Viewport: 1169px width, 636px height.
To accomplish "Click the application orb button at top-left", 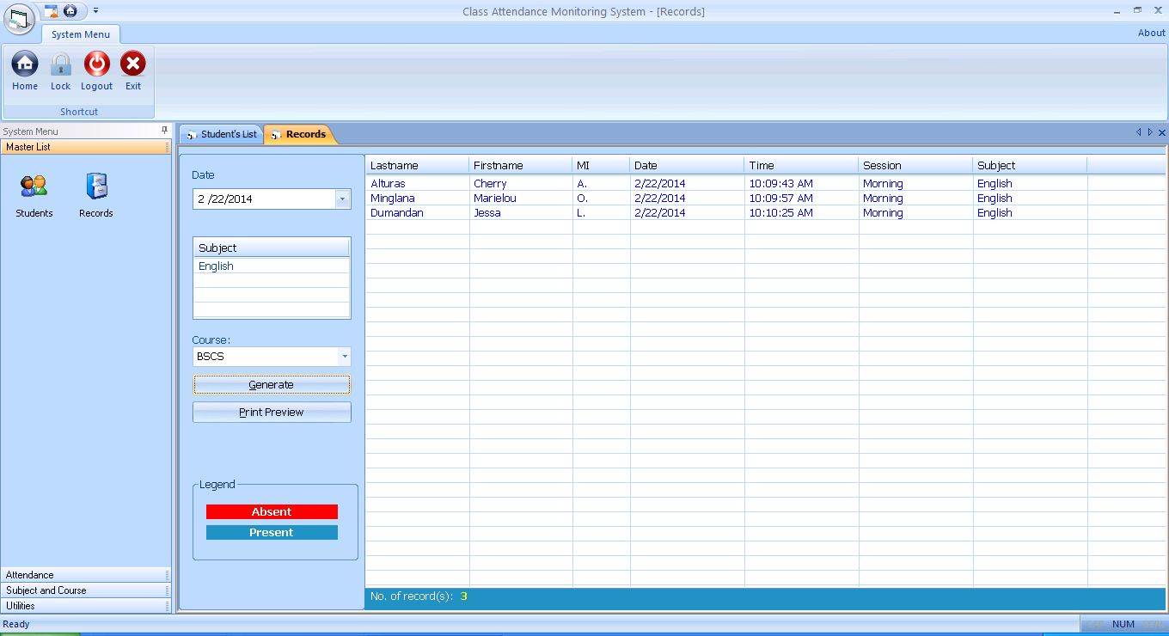I will pyautogui.click(x=19, y=19).
